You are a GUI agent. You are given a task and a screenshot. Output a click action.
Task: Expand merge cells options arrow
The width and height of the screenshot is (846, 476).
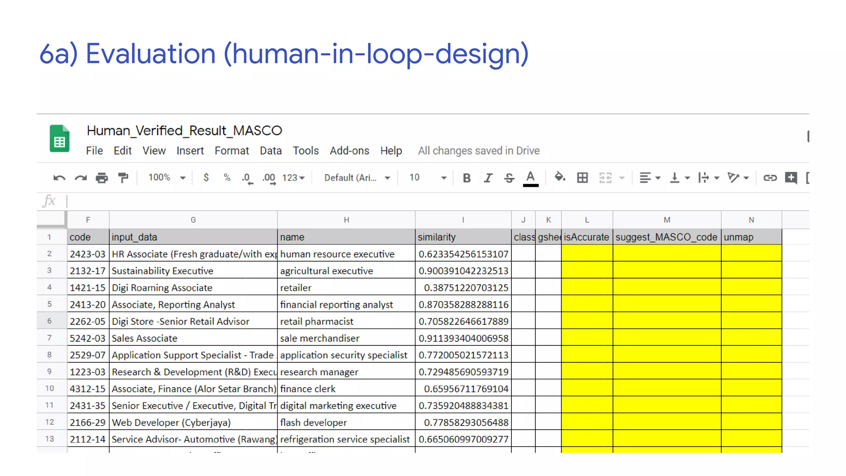click(622, 178)
